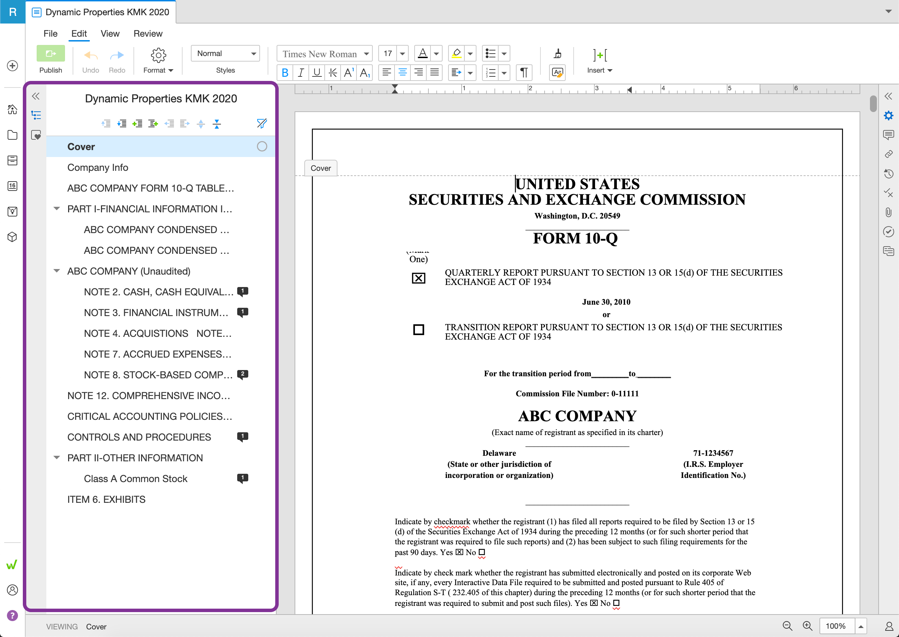Open the highlight color picker arrow

[470, 53]
